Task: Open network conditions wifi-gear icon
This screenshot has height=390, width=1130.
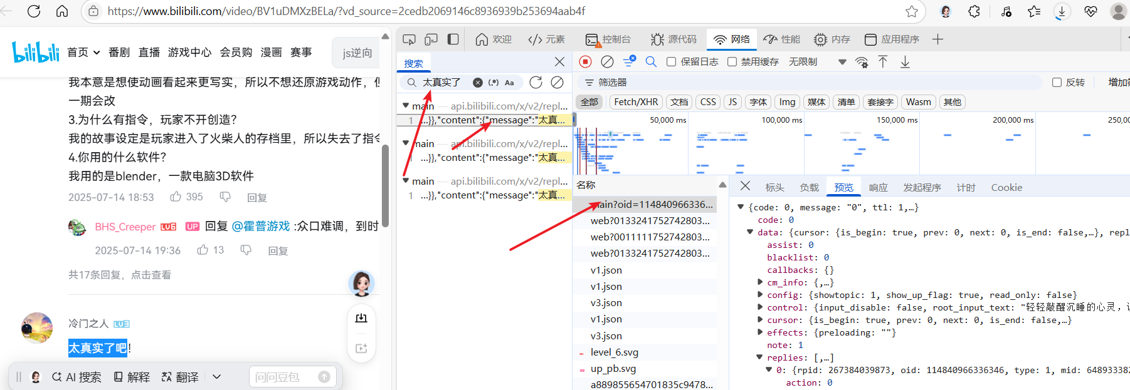Action: pyautogui.click(x=862, y=62)
